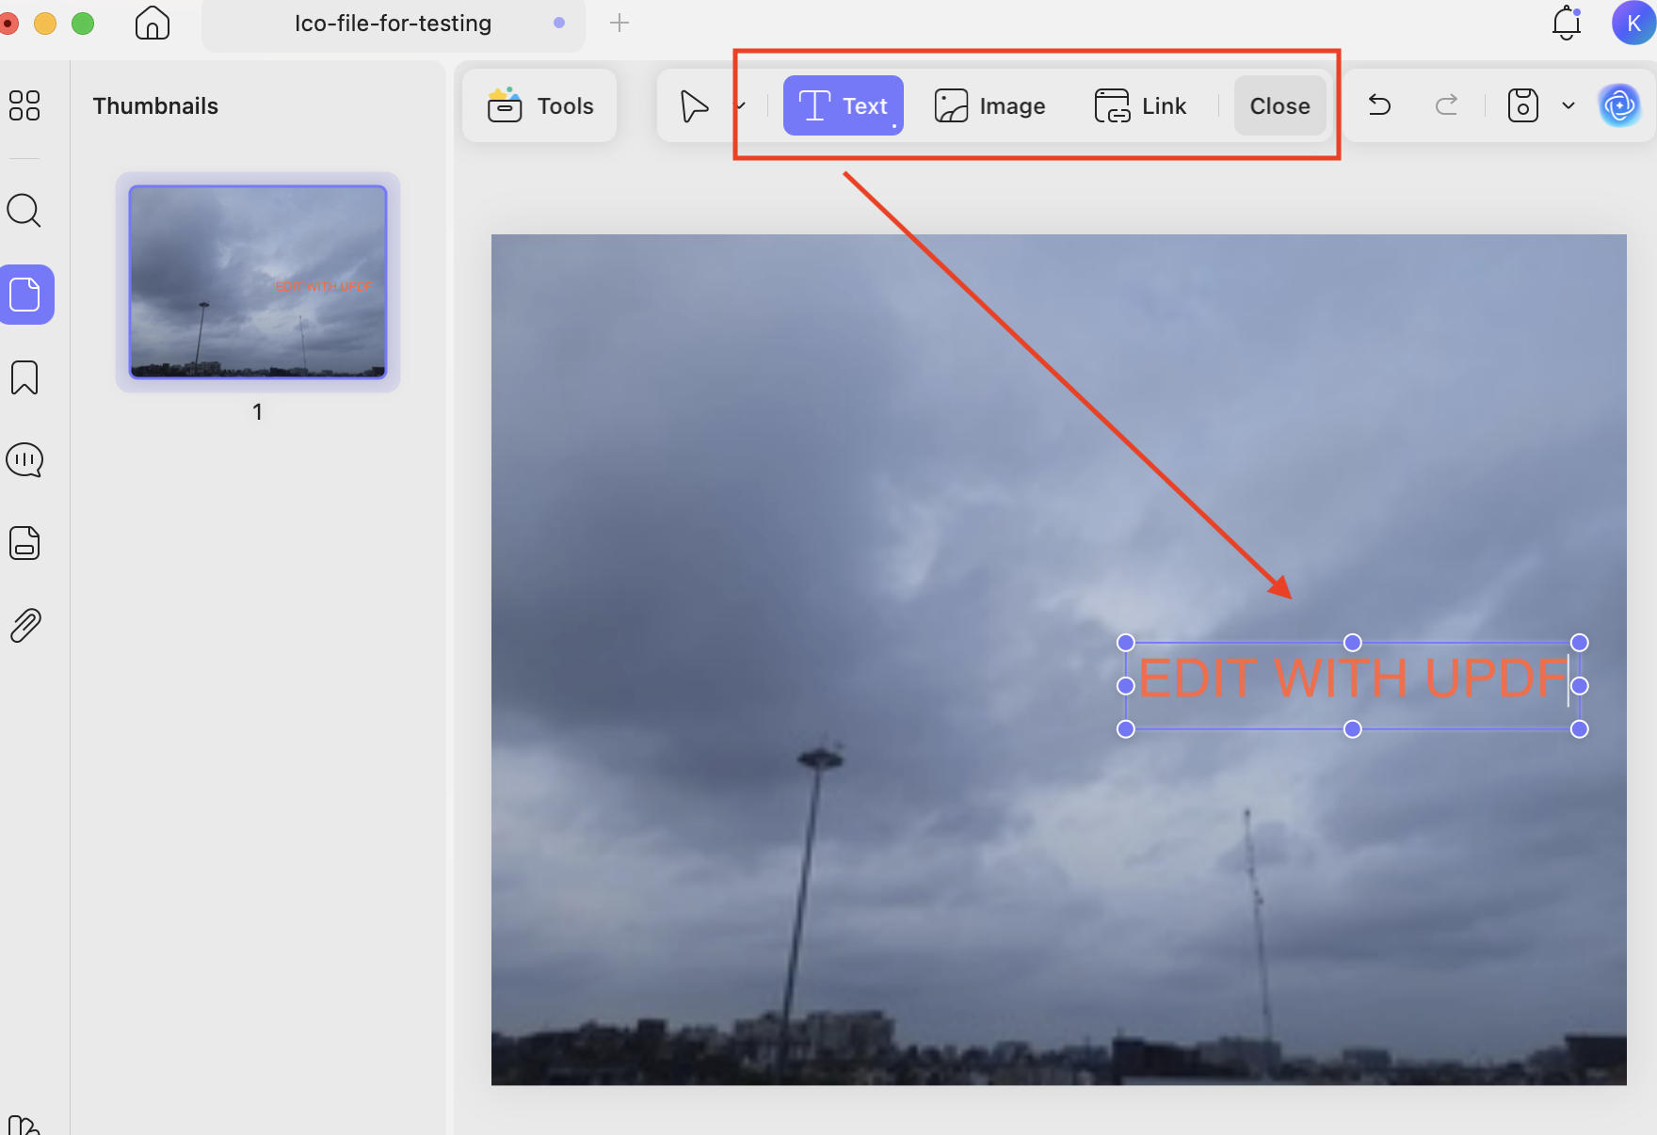Open the Tools menu button

[x=540, y=105]
